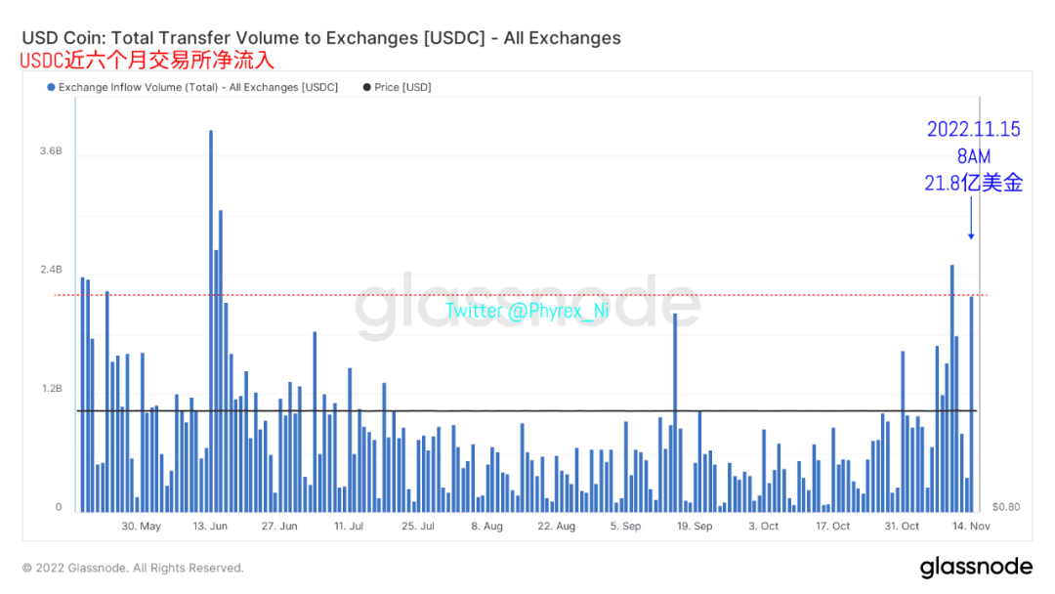Click the glassnode logo at bottom right
The width and height of the screenshot is (1055, 594).
[x=975, y=568]
